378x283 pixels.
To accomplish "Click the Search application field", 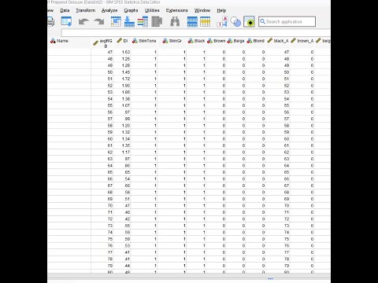I will tap(287, 21).
